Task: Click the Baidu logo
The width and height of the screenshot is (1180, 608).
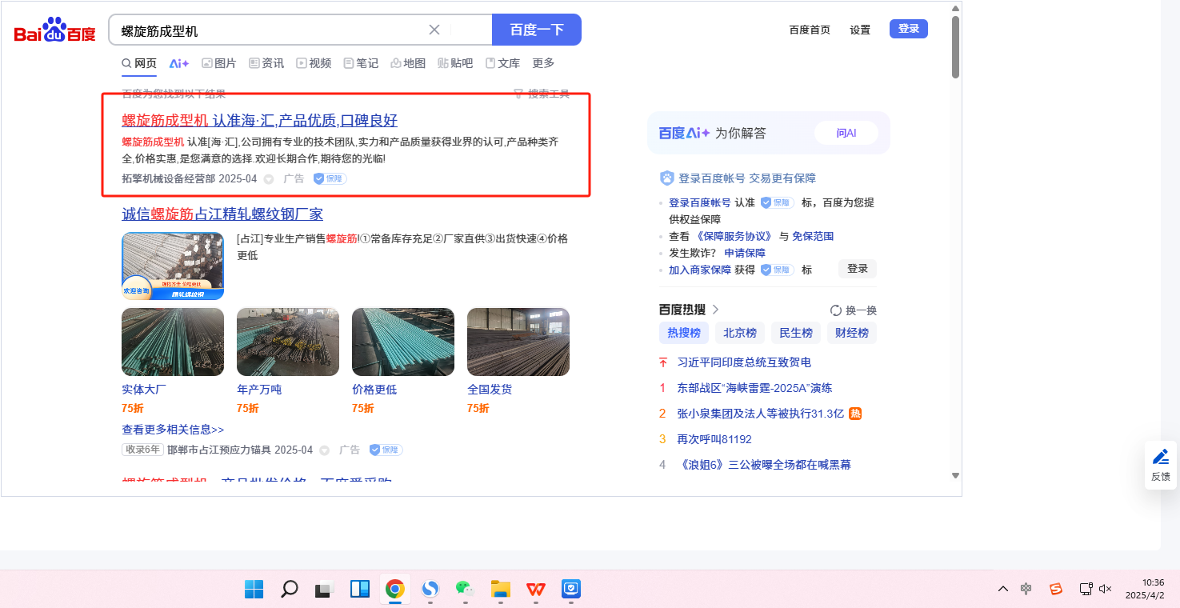Action: coord(54,31)
